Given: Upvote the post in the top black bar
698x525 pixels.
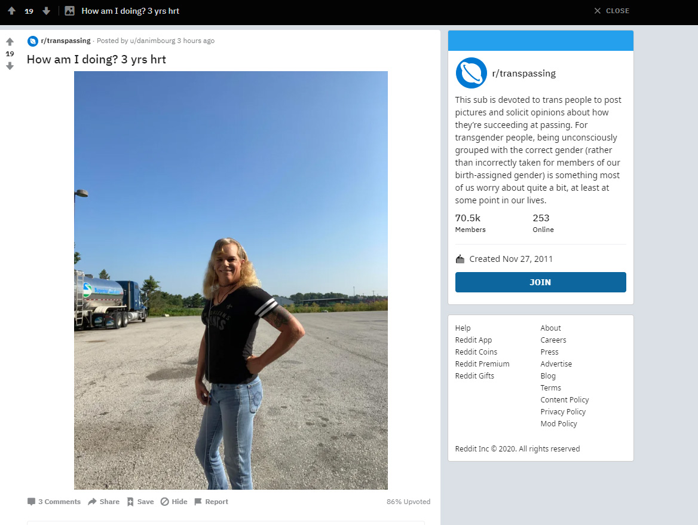Looking at the screenshot, I should pyautogui.click(x=12, y=11).
